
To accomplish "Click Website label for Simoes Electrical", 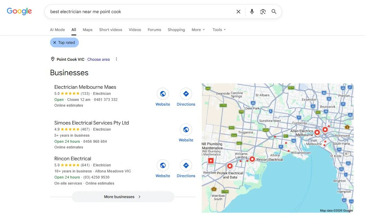I will pos(186,140).
